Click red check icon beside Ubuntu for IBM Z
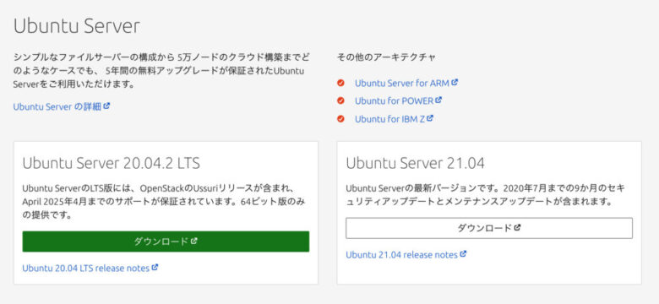This screenshot has height=304, width=659. click(340, 119)
